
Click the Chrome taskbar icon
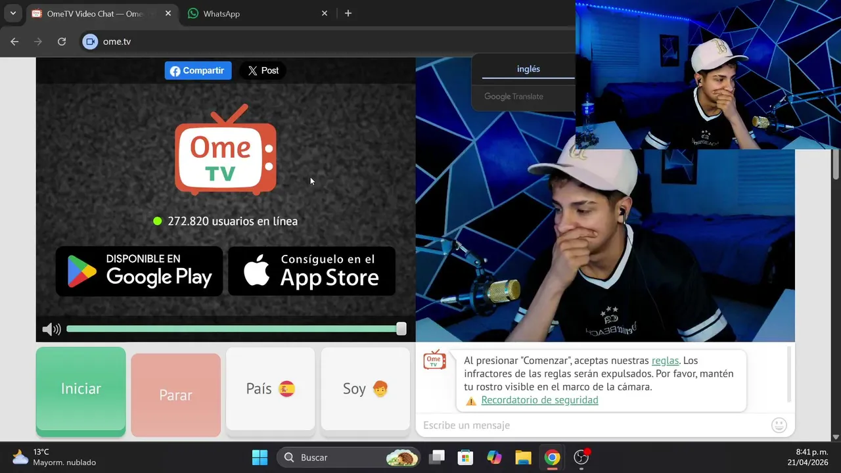(x=552, y=457)
